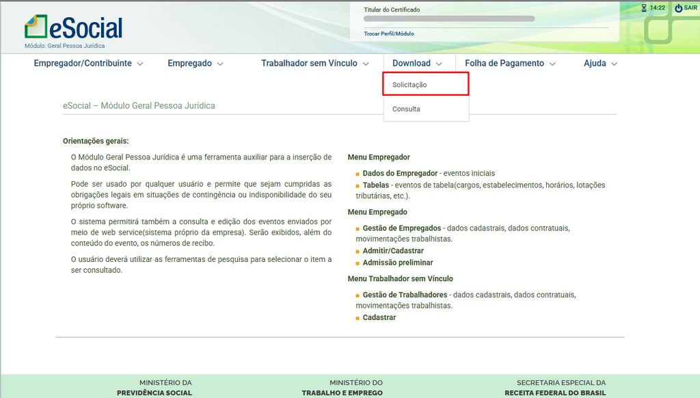The image size is (700, 398).
Task: Click the eSocial logo
Action: coord(73,27)
